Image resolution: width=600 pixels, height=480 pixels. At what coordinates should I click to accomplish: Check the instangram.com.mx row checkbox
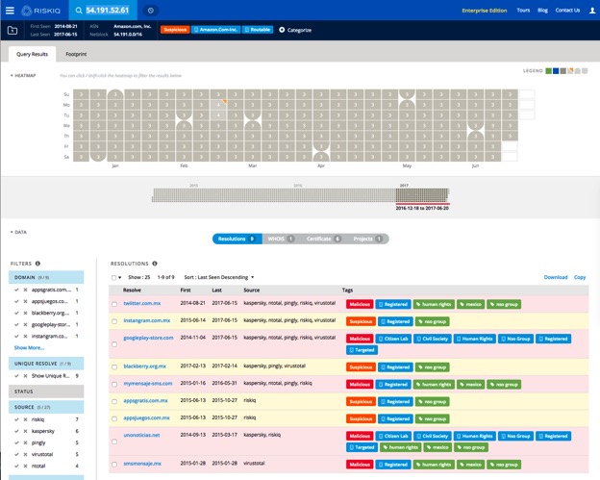pyautogui.click(x=114, y=321)
